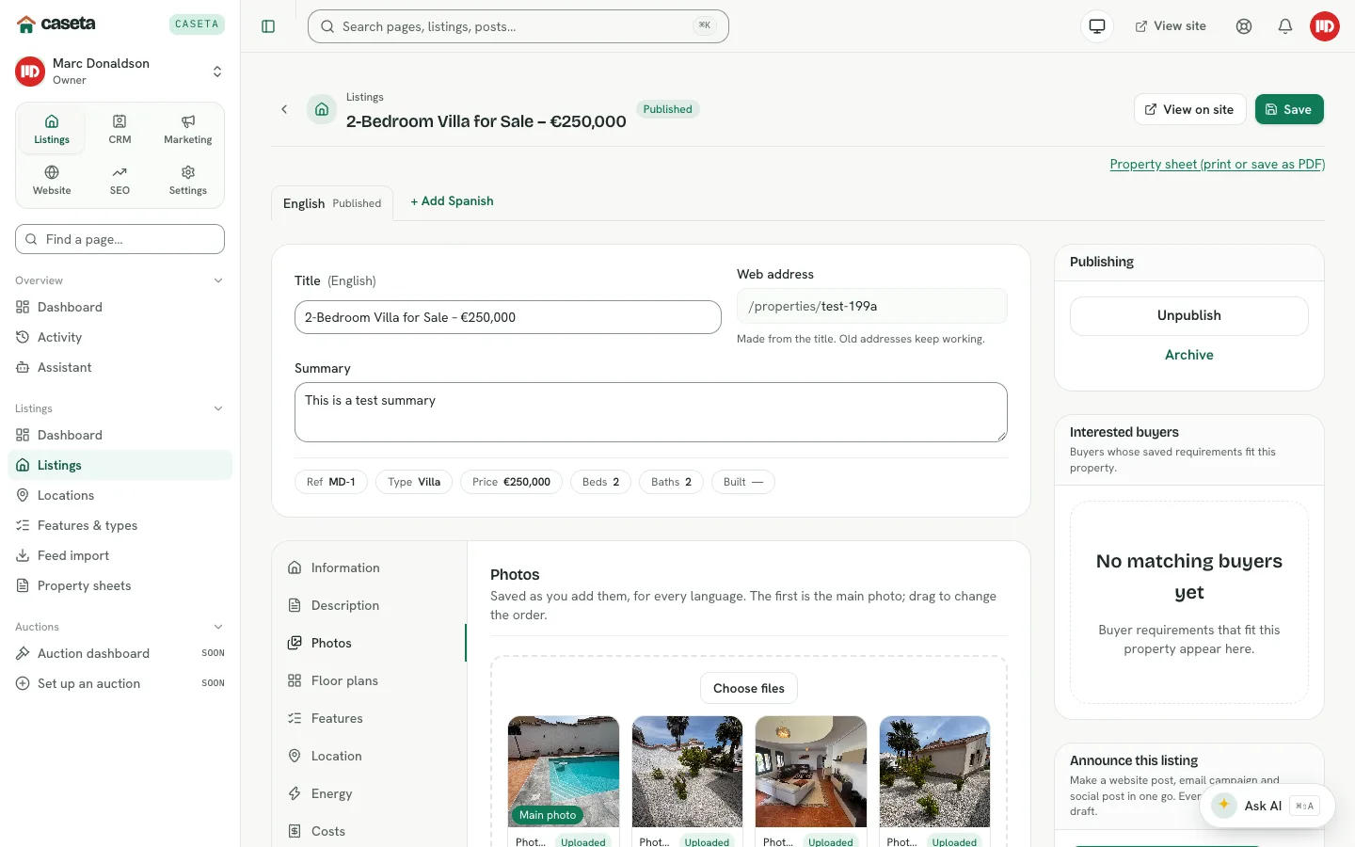1355x847 pixels.
Task: Open the Property sheet PDF link
Action: 1218,164
